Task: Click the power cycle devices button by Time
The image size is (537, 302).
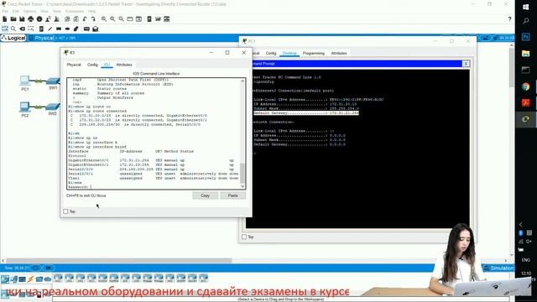Action: point(35,268)
